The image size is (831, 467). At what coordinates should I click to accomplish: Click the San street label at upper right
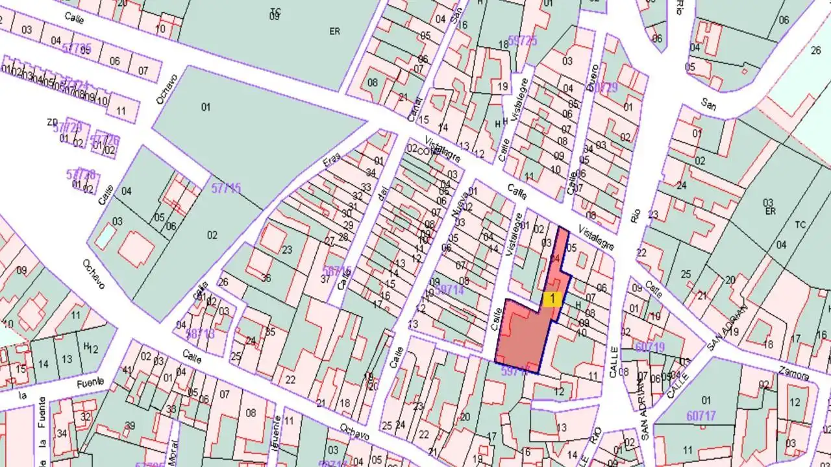(708, 103)
